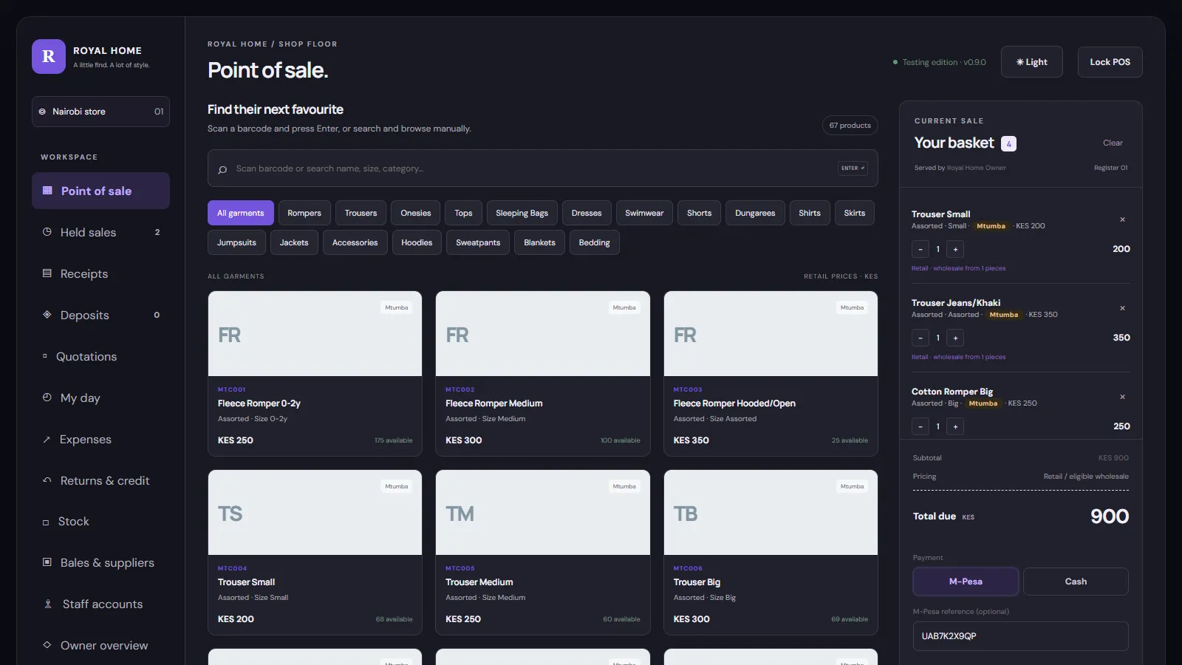Screen dimensions: 1182x665
Task: Go to Receipts page
Action: 100,273
